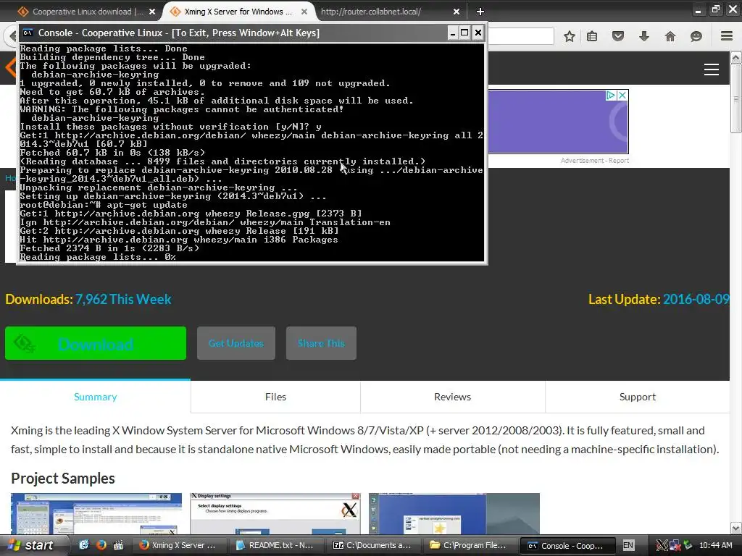Close the Xming X Server tab
Viewport: 742px width, 556px height.
click(305, 12)
